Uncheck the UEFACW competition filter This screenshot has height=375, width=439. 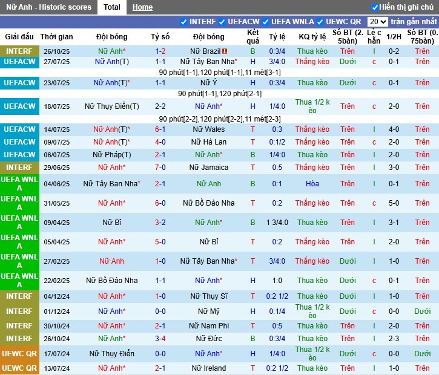point(222,22)
